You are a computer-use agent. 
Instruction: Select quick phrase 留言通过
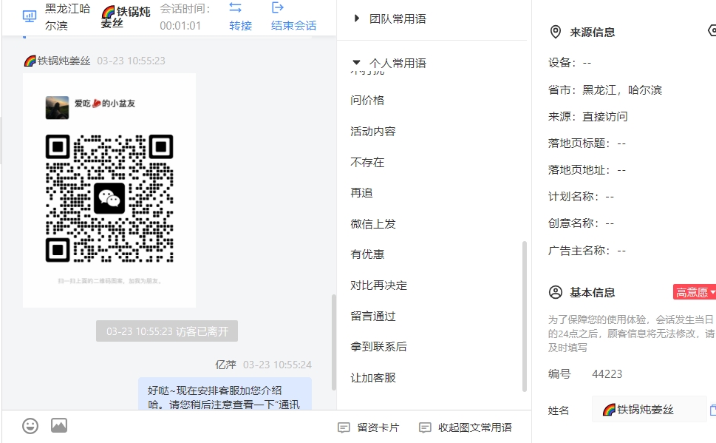[x=372, y=317]
